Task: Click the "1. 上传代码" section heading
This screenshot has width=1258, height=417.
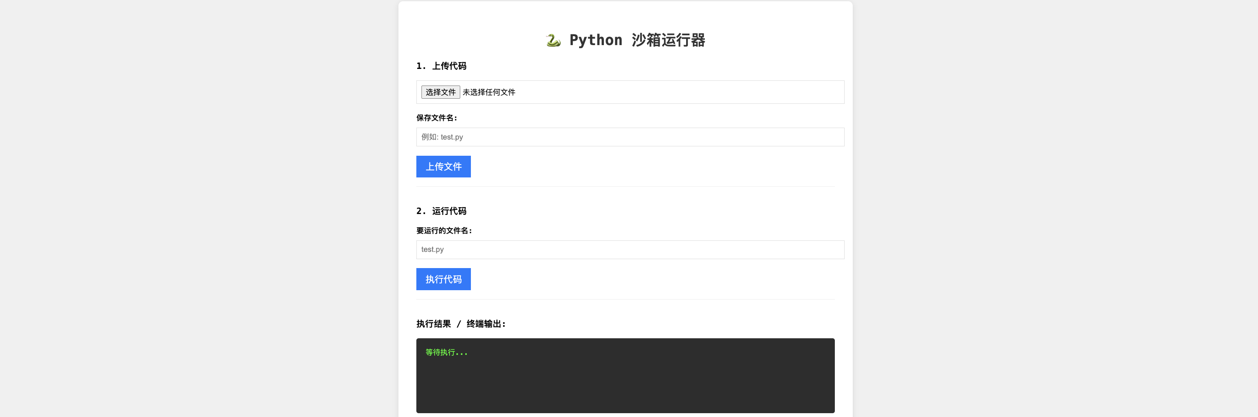Action: pyautogui.click(x=441, y=66)
